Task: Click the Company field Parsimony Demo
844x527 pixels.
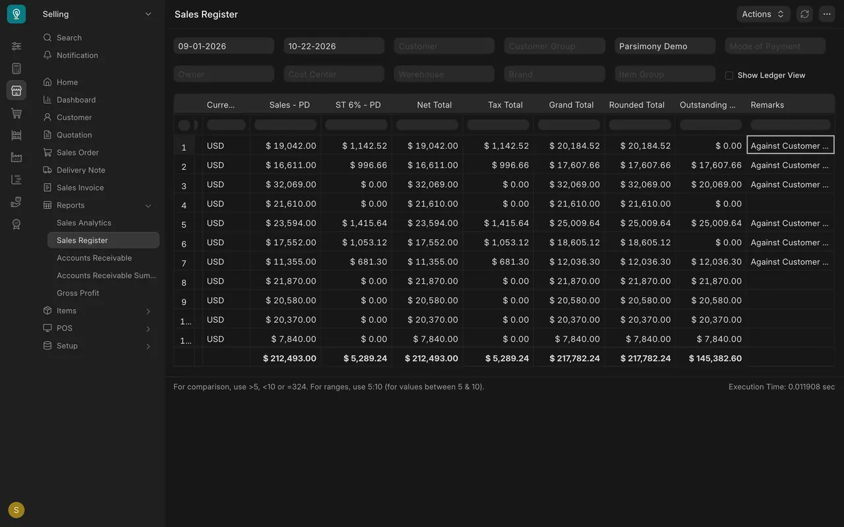Action: click(665, 46)
